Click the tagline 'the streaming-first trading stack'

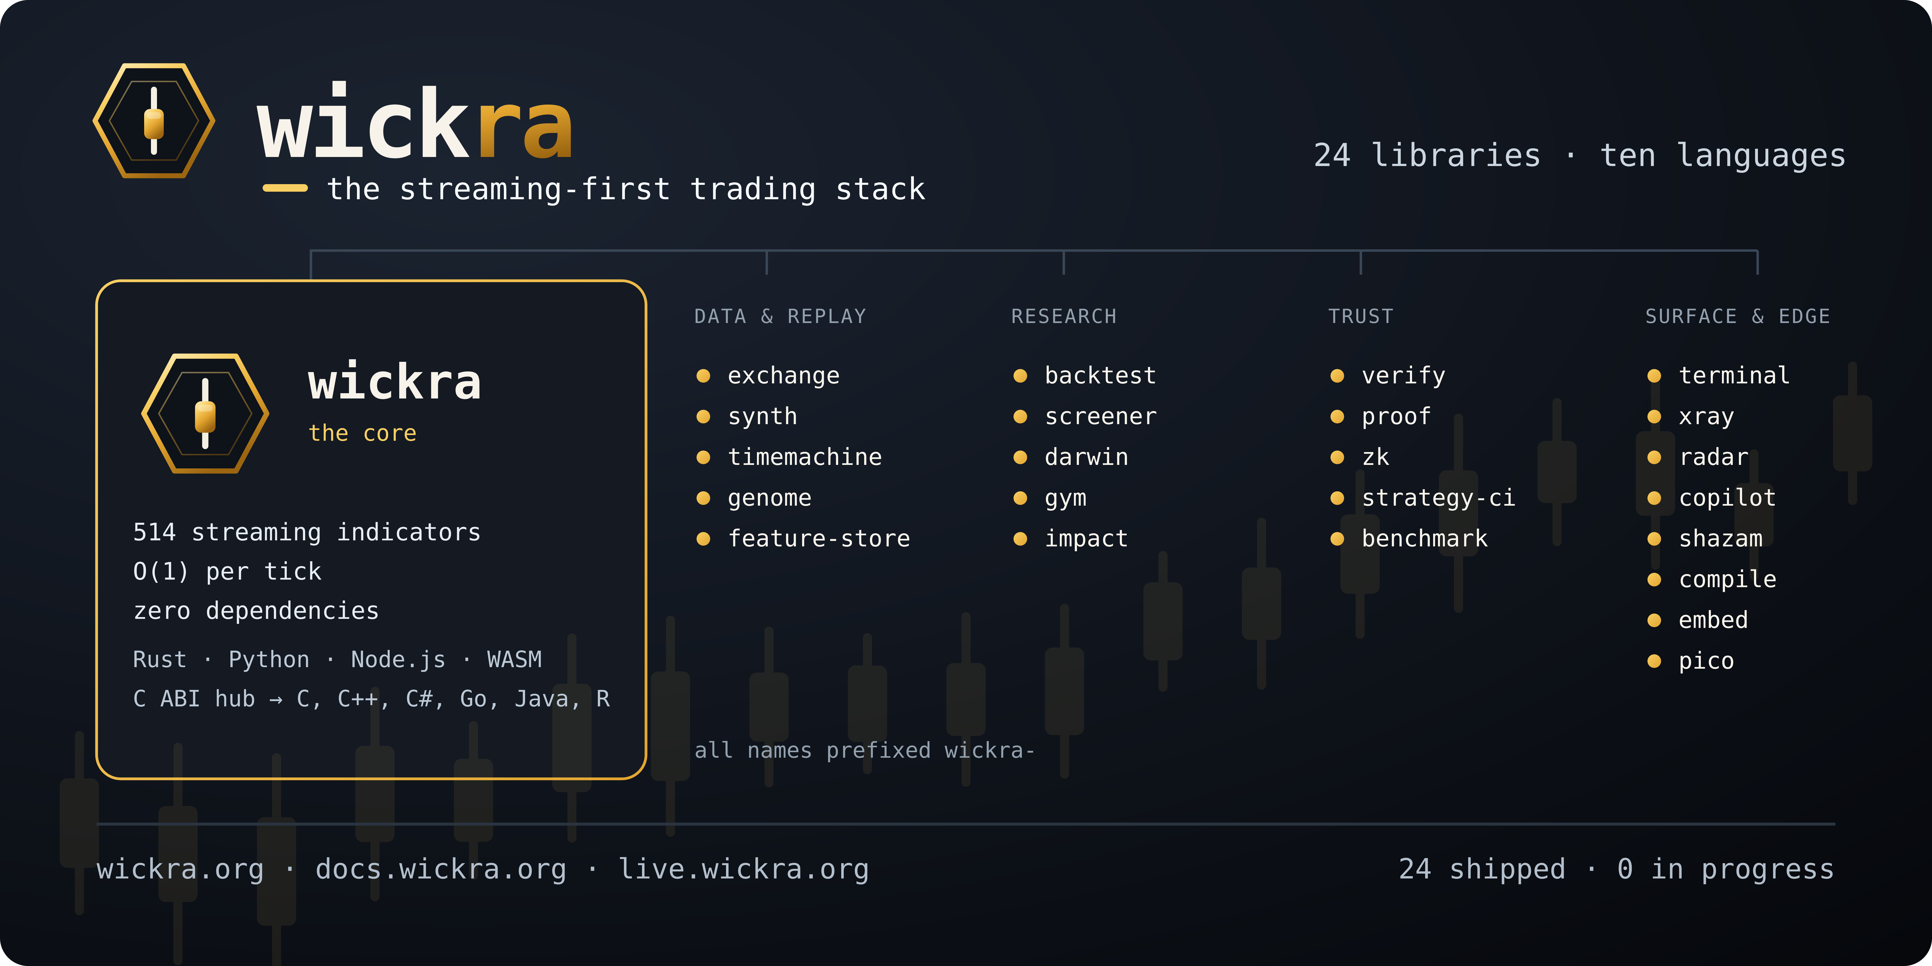[x=626, y=189]
